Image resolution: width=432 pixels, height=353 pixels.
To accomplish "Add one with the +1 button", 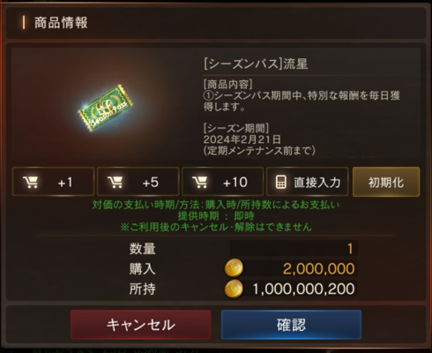I will pyautogui.click(x=53, y=182).
